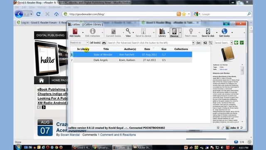266x150 pixels.
Task: Expand the Device dropdown arrow
Action: point(180,32)
